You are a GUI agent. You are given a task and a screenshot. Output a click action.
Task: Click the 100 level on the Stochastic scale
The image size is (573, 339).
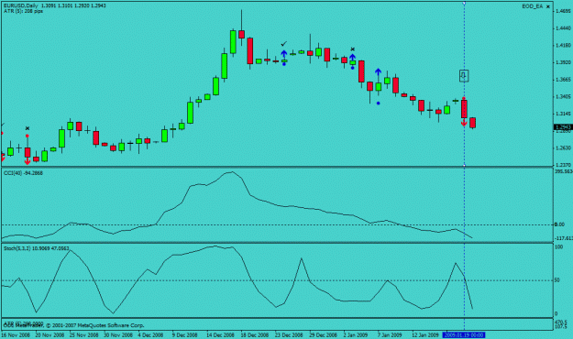(558, 247)
